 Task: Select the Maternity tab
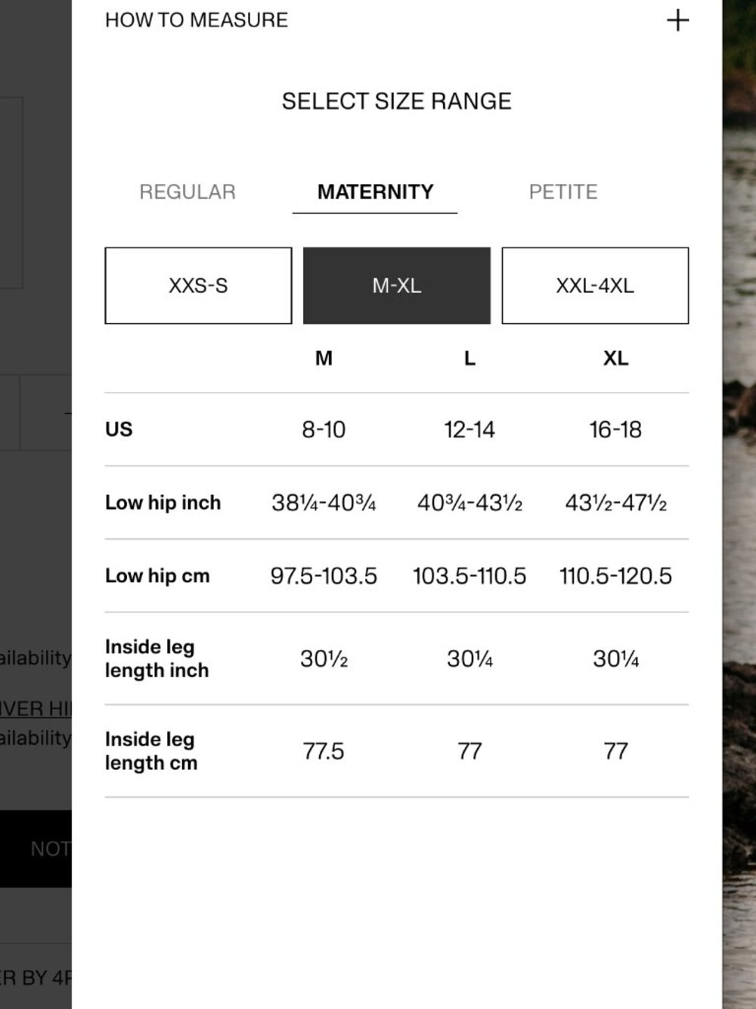tap(375, 192)
